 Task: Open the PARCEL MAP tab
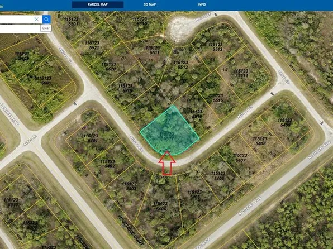[98, 4]
